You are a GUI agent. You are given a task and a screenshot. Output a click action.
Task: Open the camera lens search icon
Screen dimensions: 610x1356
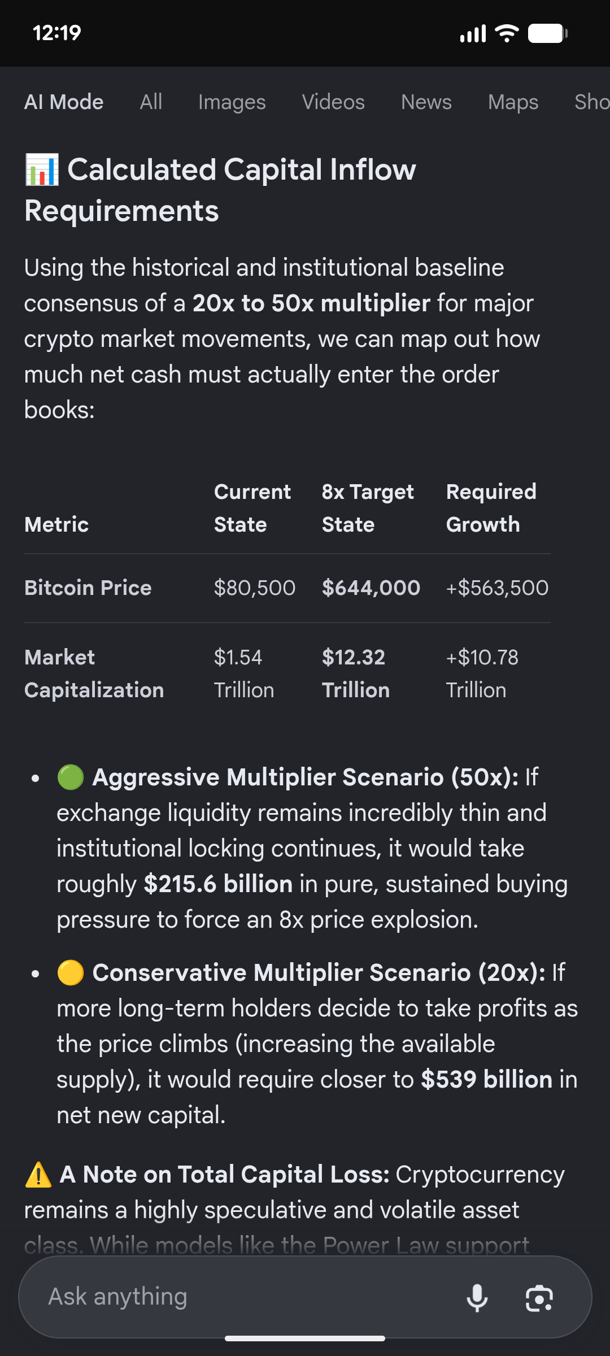point(539,1298)
